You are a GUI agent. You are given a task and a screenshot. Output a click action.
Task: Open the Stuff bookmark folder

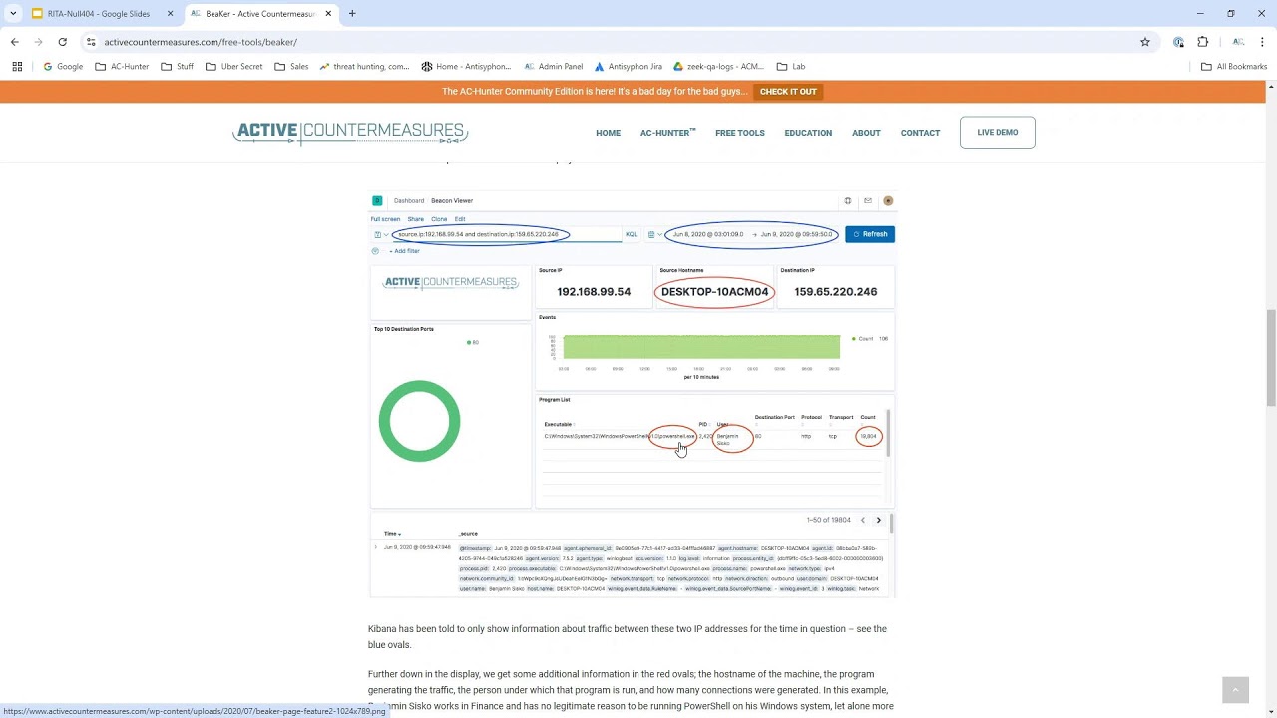coord(177,66)
